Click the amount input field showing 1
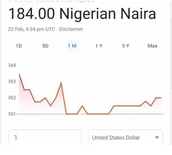 (x=45, y=137)
